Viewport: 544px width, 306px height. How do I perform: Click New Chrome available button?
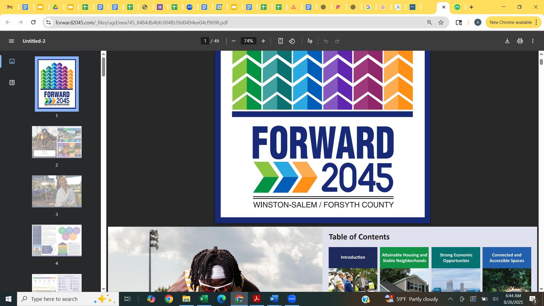pos(510,22)
